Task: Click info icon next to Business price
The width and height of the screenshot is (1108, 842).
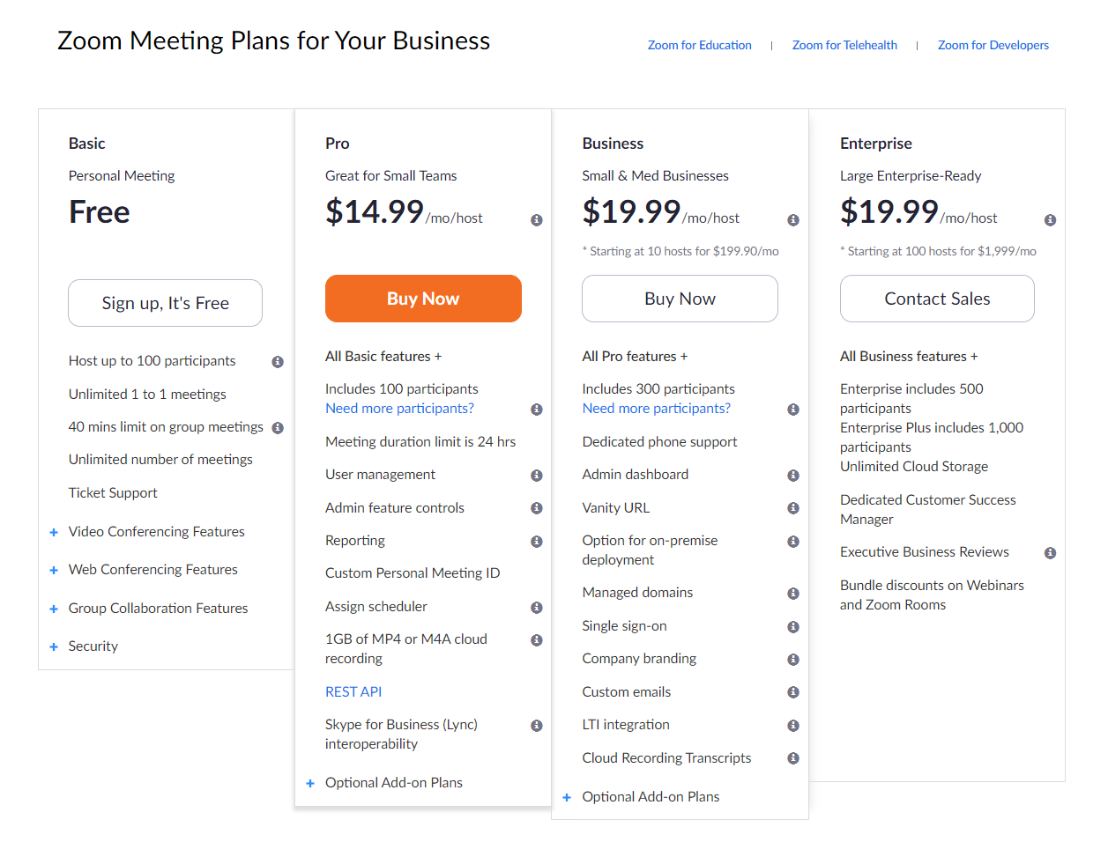Action: coord(793,220)
